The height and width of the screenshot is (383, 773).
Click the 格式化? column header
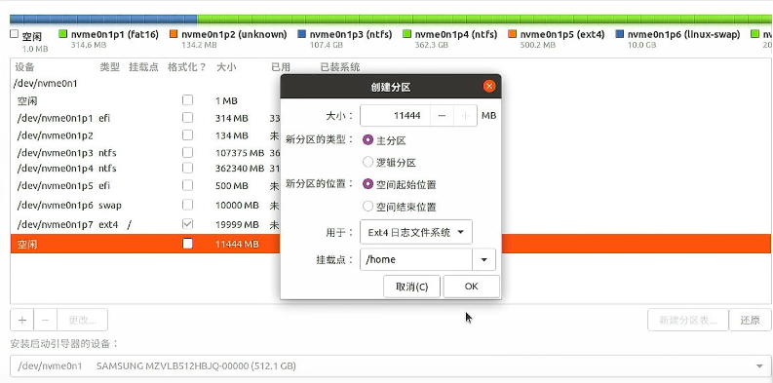pyautogui.click(x=187, y=67)
